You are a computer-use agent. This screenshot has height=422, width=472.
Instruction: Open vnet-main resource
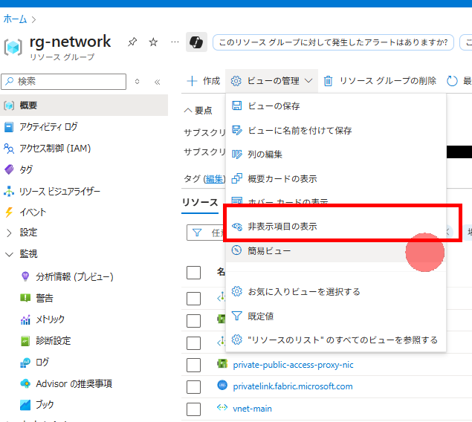pyautogui.click(x=252, y=409)
